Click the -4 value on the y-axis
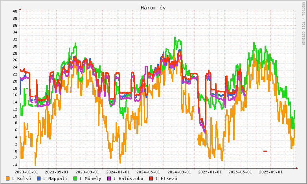Screen dimensions: 307x184 click(x=15, y=165)
